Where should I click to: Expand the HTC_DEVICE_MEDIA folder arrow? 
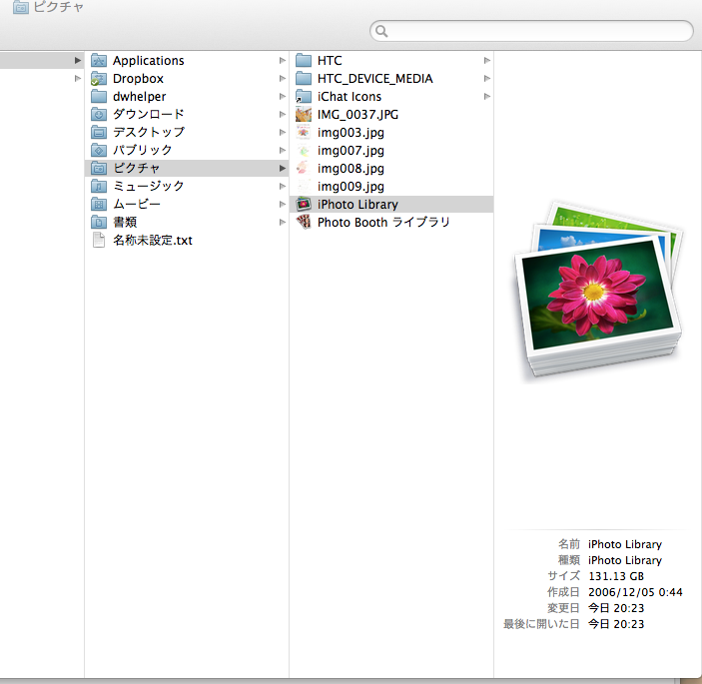coord(487,78)
